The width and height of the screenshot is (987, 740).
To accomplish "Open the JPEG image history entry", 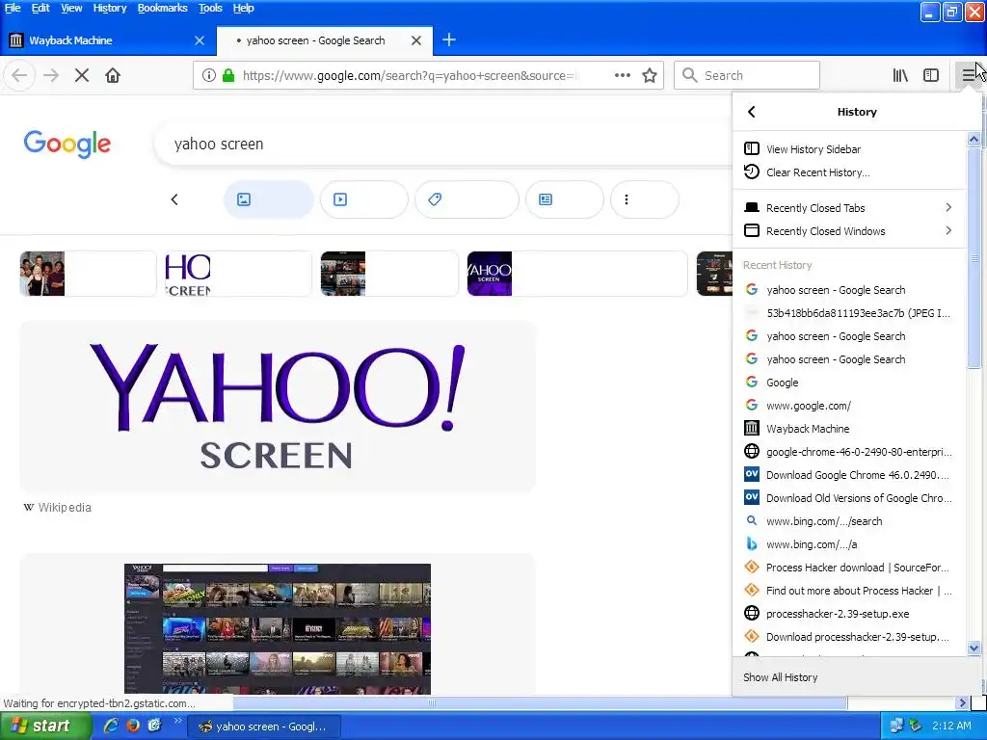I will tap(848, 313).
